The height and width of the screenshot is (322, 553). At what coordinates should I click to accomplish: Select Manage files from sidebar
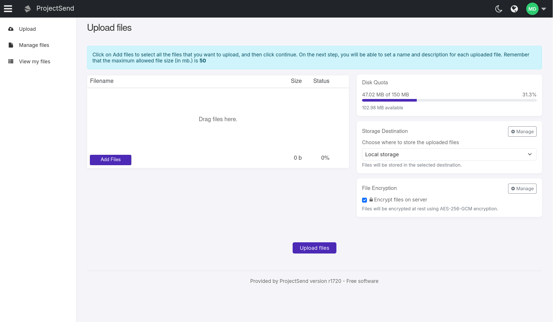coord(34,45)
